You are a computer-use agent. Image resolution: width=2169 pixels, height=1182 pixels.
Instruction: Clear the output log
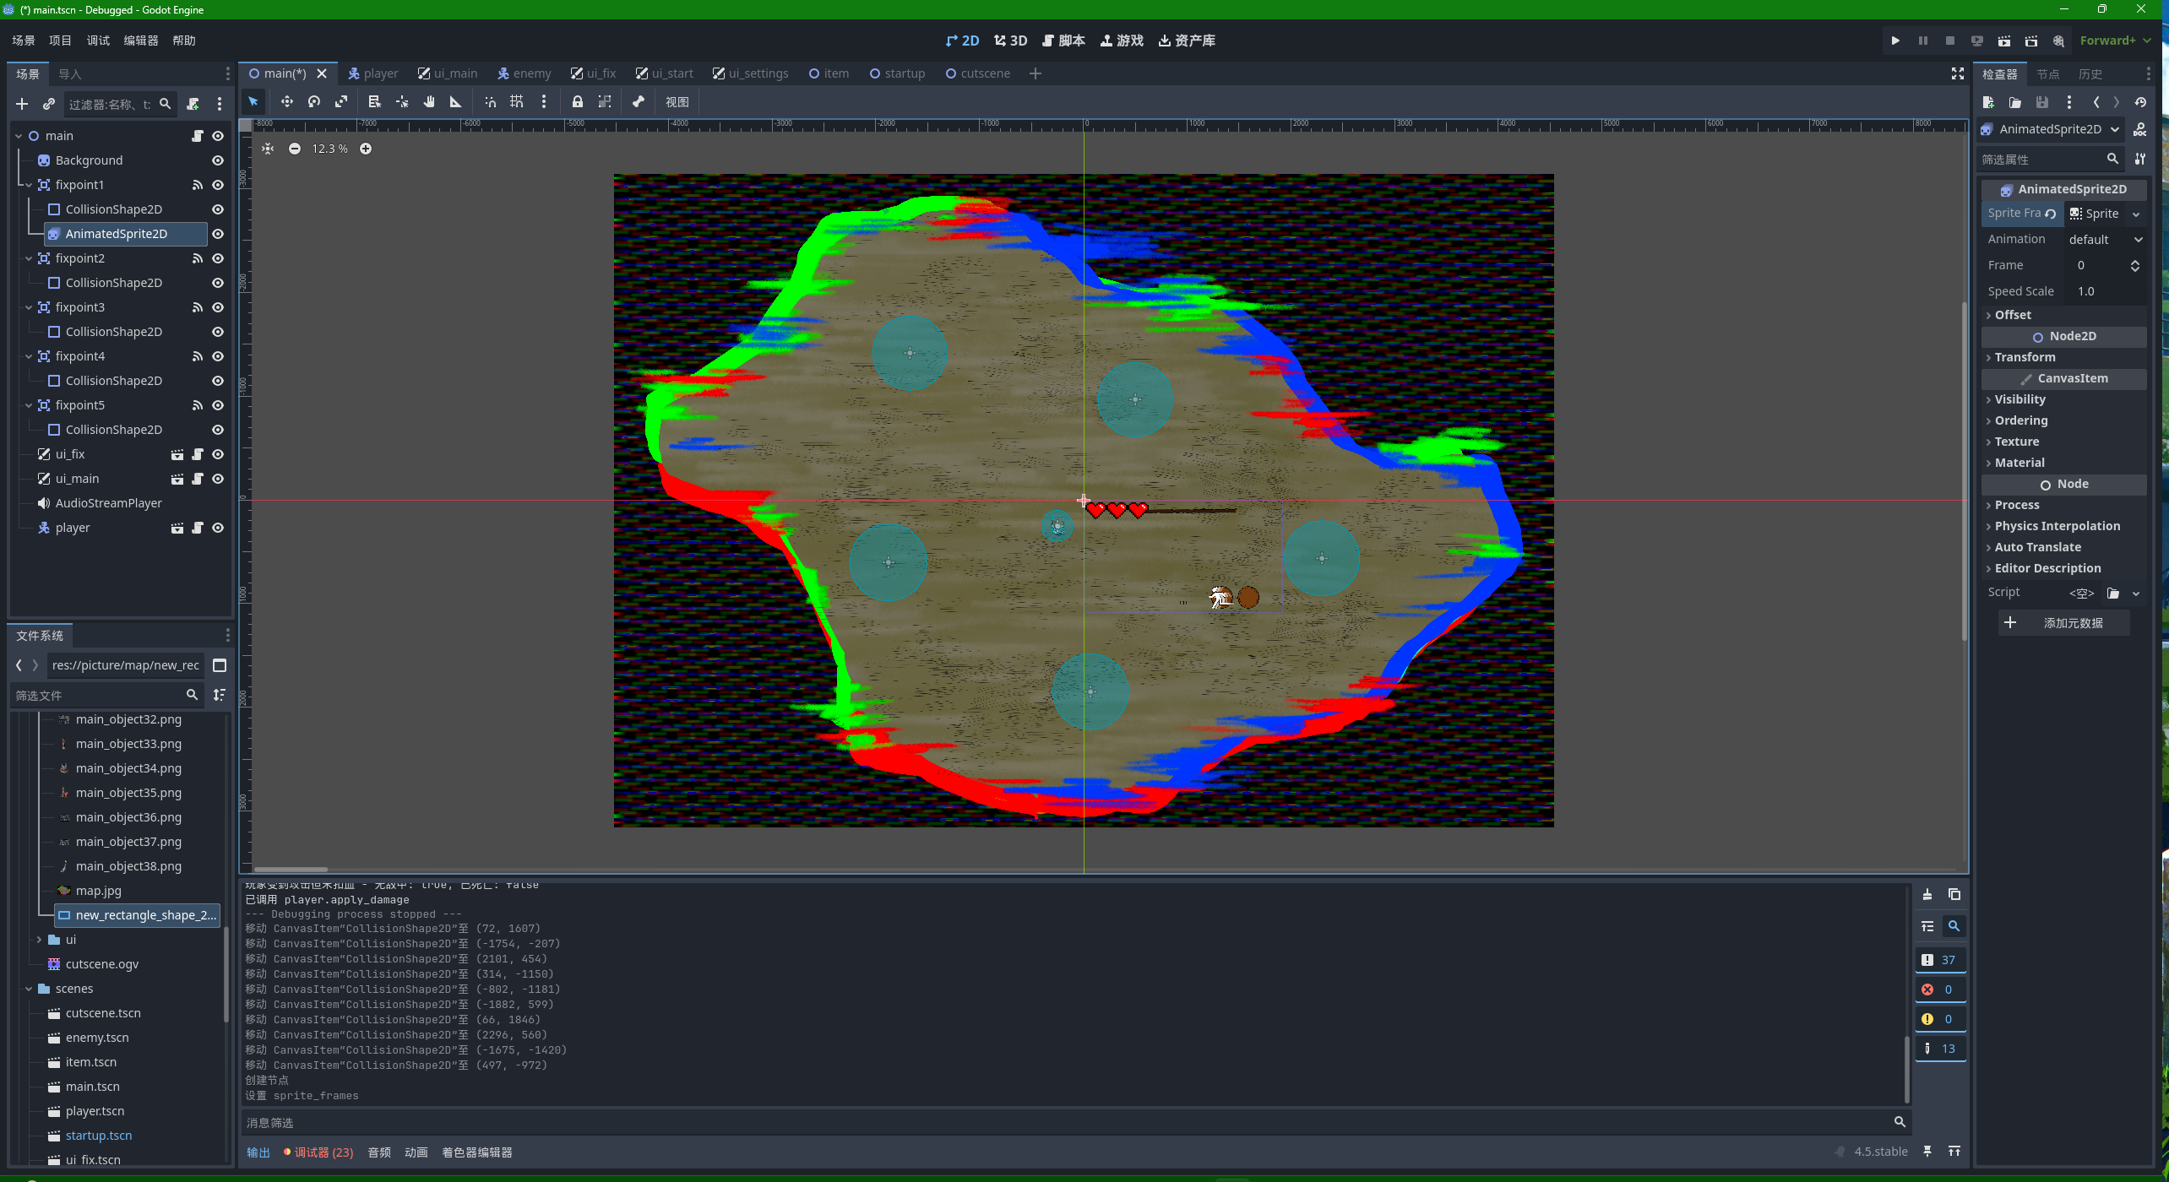coord(1927,895)
